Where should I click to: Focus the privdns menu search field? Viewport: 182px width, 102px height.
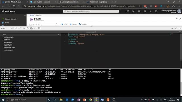tap(42, 25)
